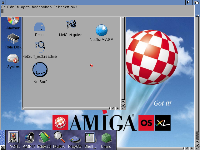Launch PlayCD from the dock
This screenshot has height=150, width=200.
tap(75, 139)
